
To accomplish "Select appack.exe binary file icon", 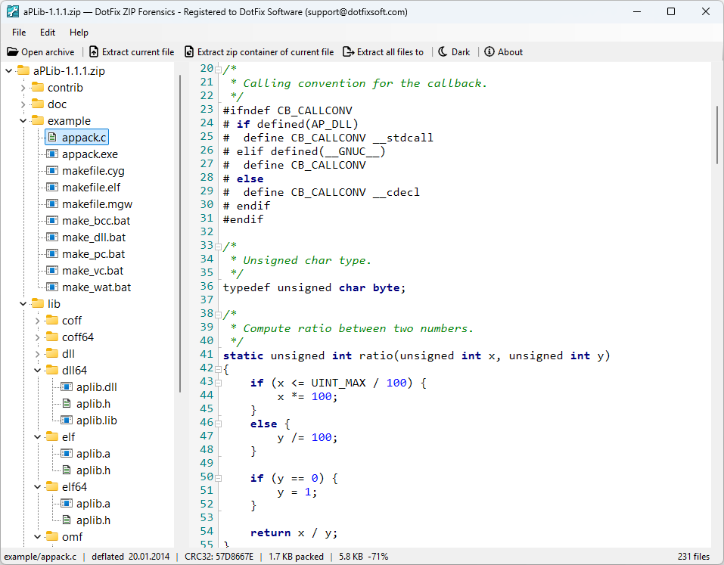I will point(52,154).
